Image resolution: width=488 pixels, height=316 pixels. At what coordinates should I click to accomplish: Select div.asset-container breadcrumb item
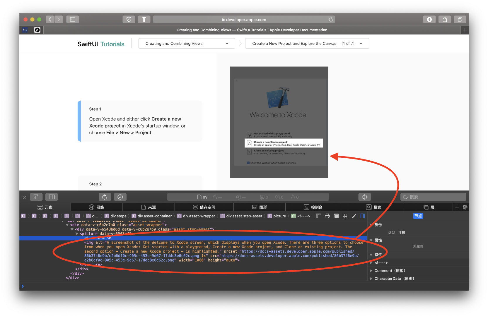click(152, 216)
